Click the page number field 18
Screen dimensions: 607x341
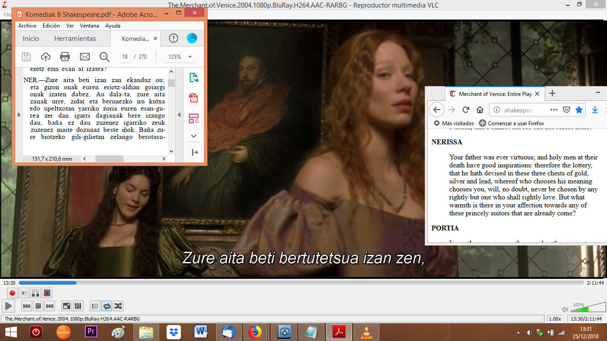(125, 57)
